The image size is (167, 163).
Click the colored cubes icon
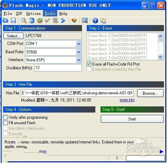tap(74, 21)
